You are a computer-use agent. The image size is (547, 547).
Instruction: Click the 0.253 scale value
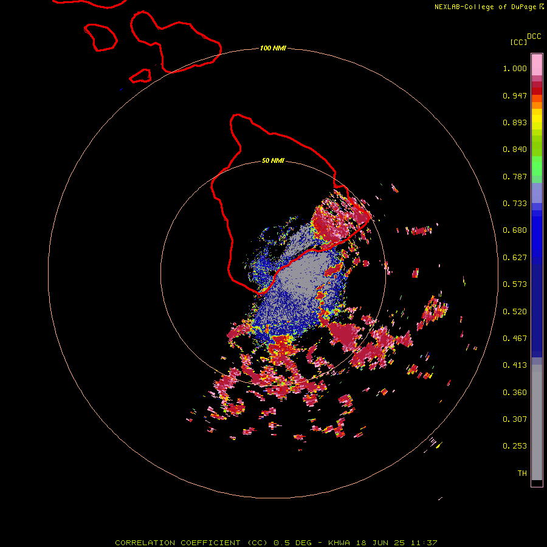tap(515, 446)
